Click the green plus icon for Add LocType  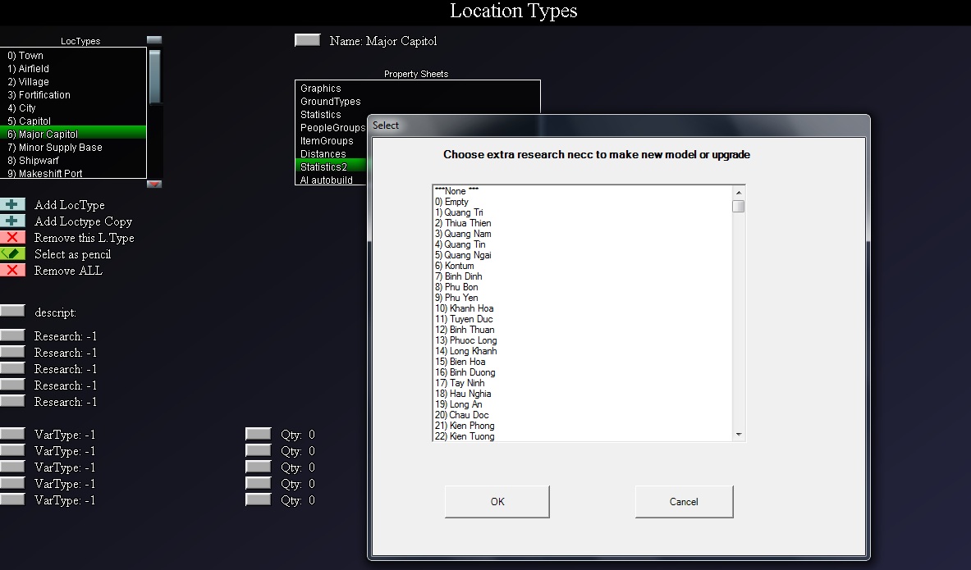click(12, 204)
